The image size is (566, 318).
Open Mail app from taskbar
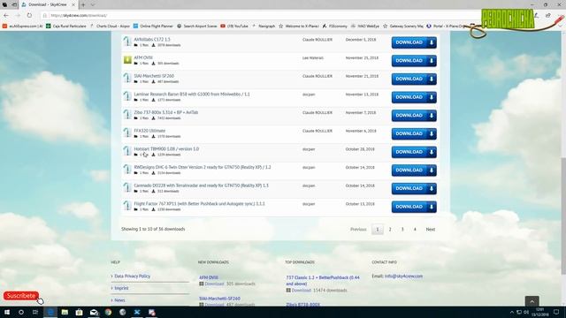coord(94,312)
